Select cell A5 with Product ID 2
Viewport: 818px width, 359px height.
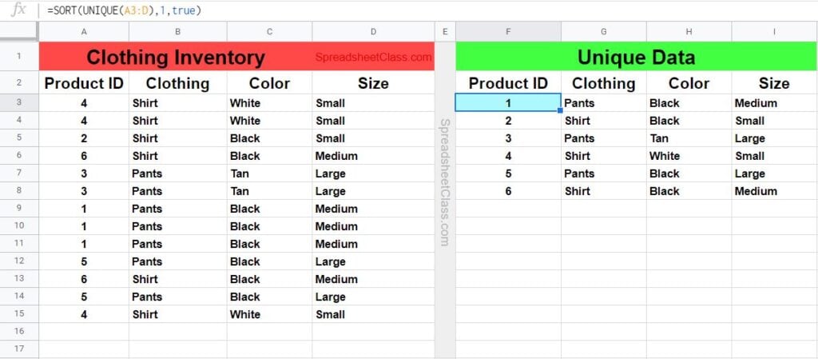coord(84,138)
